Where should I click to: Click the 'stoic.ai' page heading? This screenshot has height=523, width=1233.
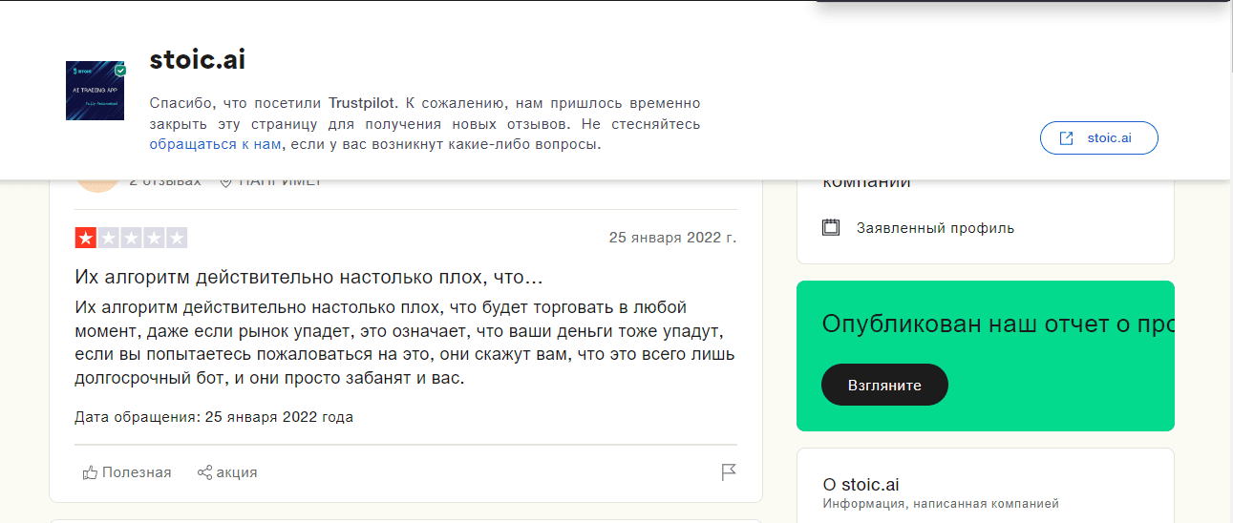198,60
